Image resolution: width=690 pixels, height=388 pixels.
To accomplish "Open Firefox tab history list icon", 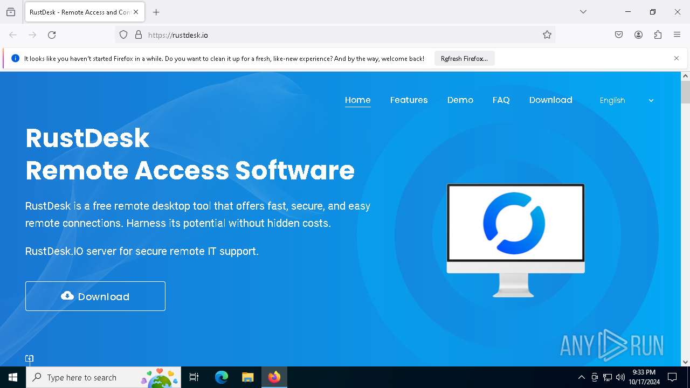I will [x=11, y=12].
